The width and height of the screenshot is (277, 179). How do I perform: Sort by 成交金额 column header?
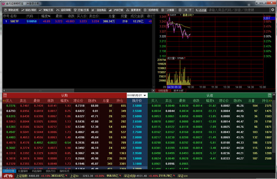[x=137, y=16]
